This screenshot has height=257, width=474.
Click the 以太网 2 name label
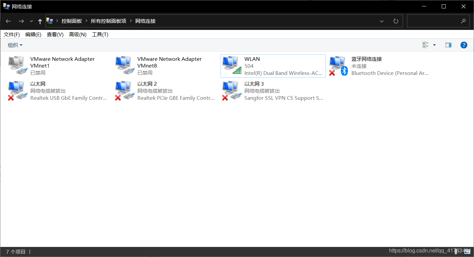coord(147,84)
